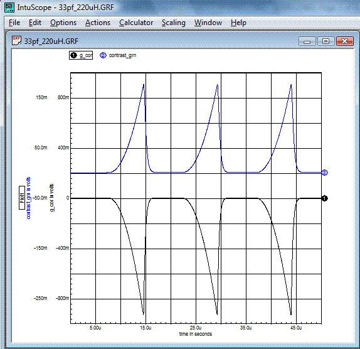Viewport: 360px width, 349px height.
Task: Open the File menu
Action: click(14, 23)
